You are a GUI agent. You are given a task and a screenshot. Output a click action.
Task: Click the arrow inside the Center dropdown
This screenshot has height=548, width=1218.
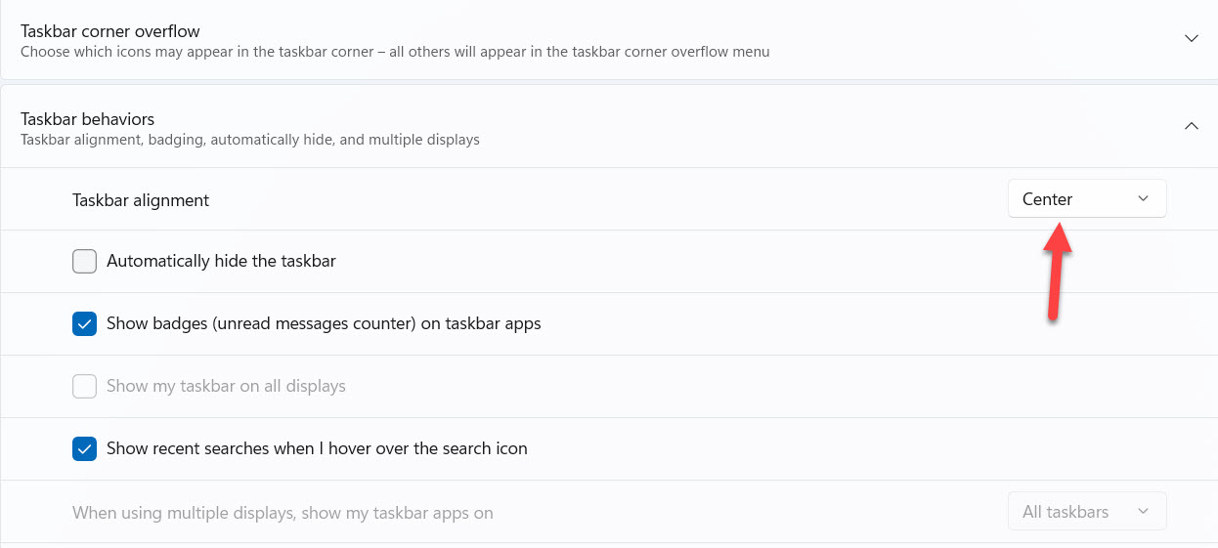[1144, 199]
